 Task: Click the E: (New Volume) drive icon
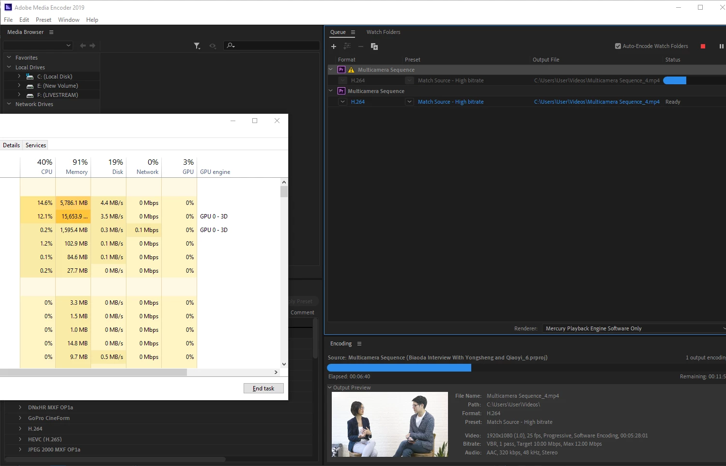(30, 86)
